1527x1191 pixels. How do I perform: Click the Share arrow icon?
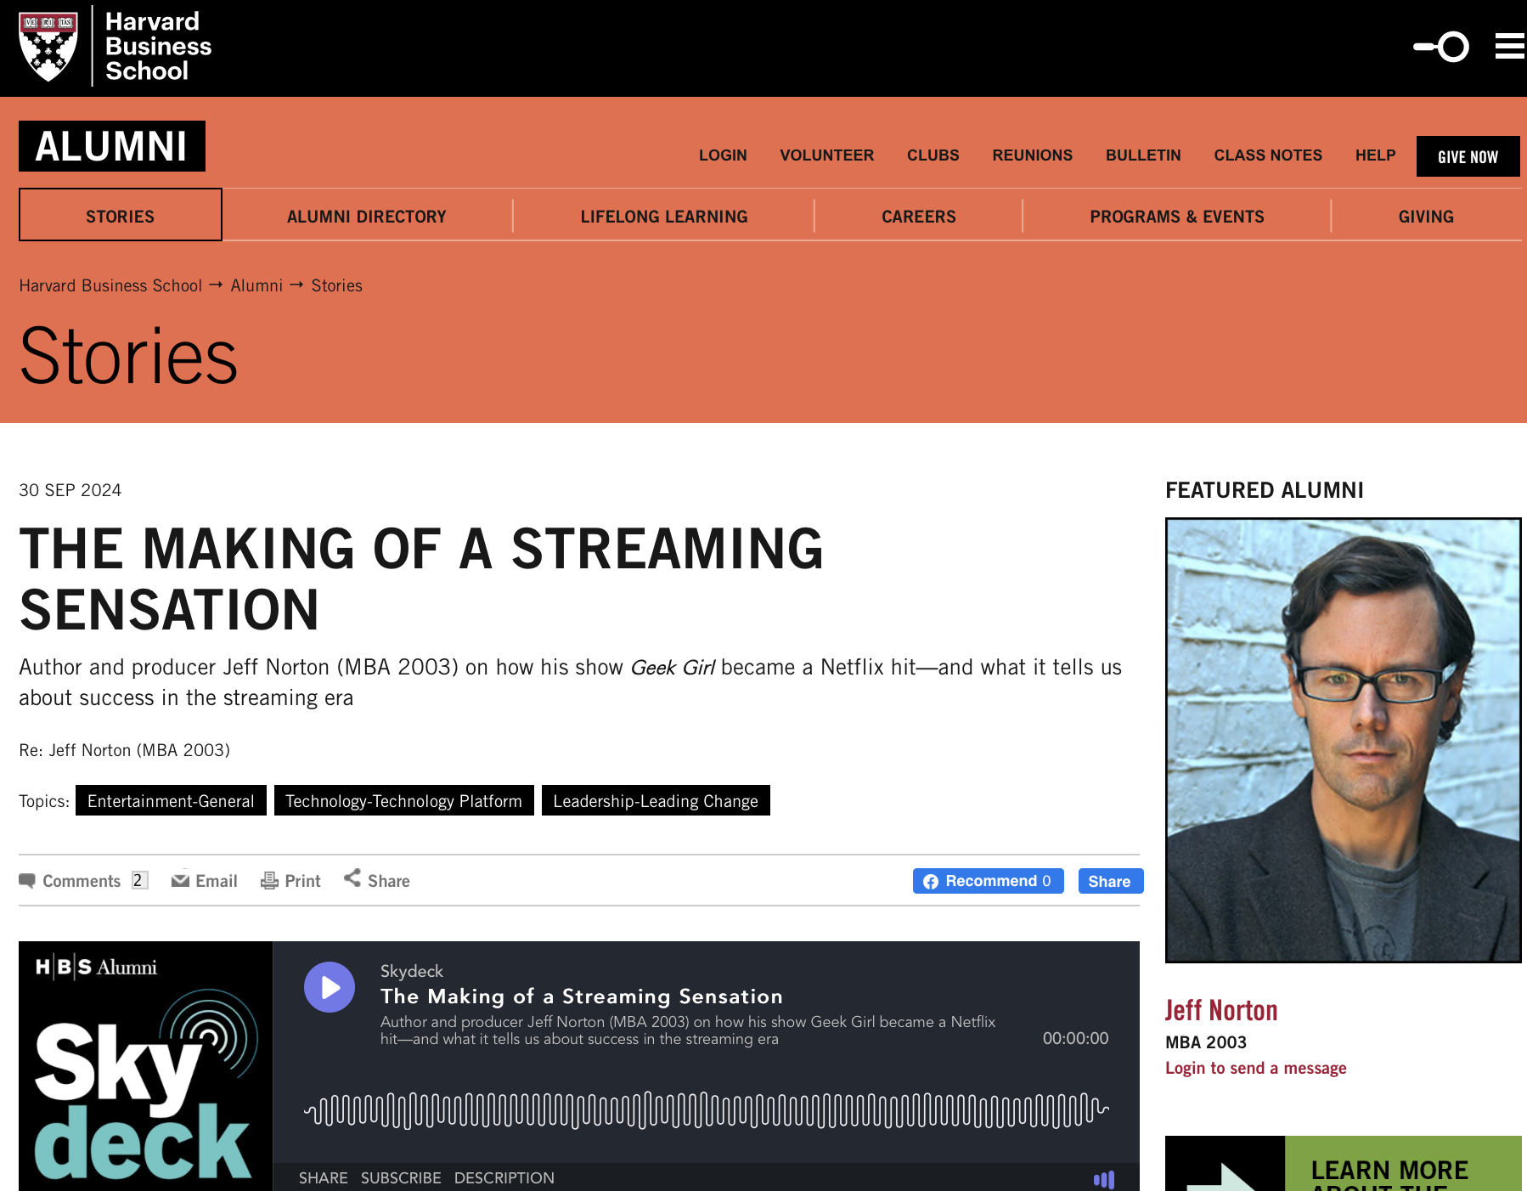[352, 878]
